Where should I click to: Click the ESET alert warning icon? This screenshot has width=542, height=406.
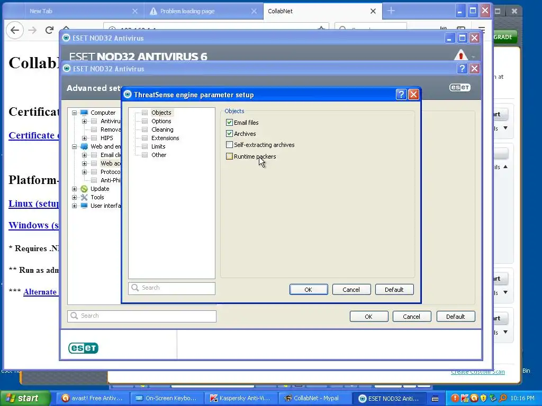pos(460,55)
